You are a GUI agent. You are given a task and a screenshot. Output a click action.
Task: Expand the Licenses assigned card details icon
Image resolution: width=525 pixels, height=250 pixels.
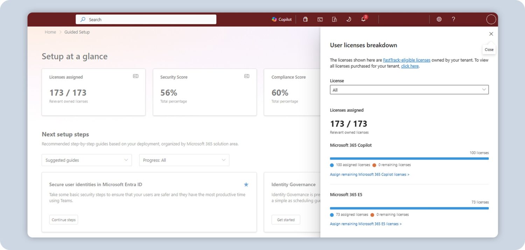point(136,76)
